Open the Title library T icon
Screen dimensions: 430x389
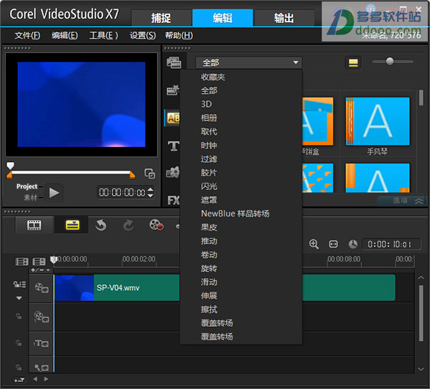click(173, 146)
